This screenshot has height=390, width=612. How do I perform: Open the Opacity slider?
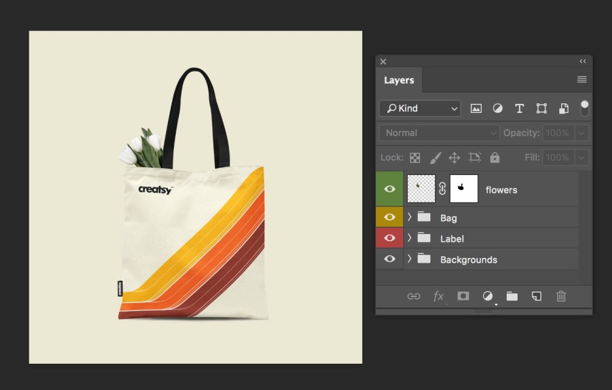point(582,133)
